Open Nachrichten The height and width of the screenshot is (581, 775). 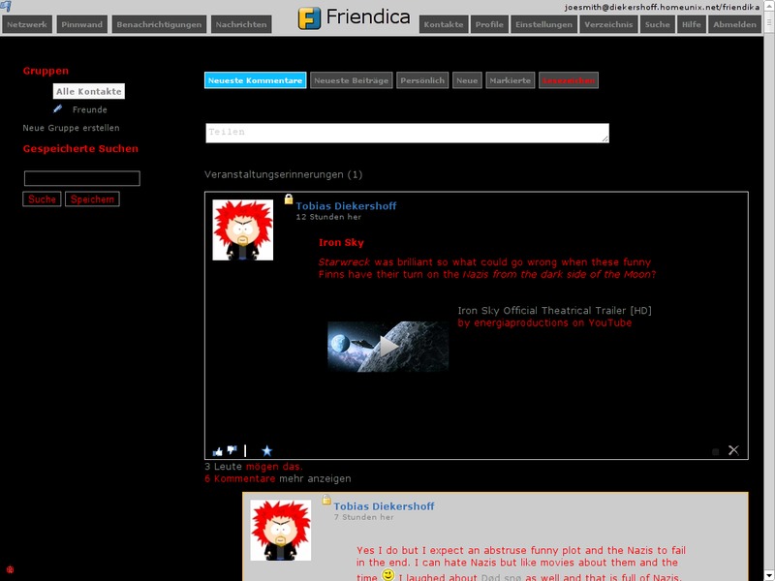pyautogui.click(x=241, y=24)
